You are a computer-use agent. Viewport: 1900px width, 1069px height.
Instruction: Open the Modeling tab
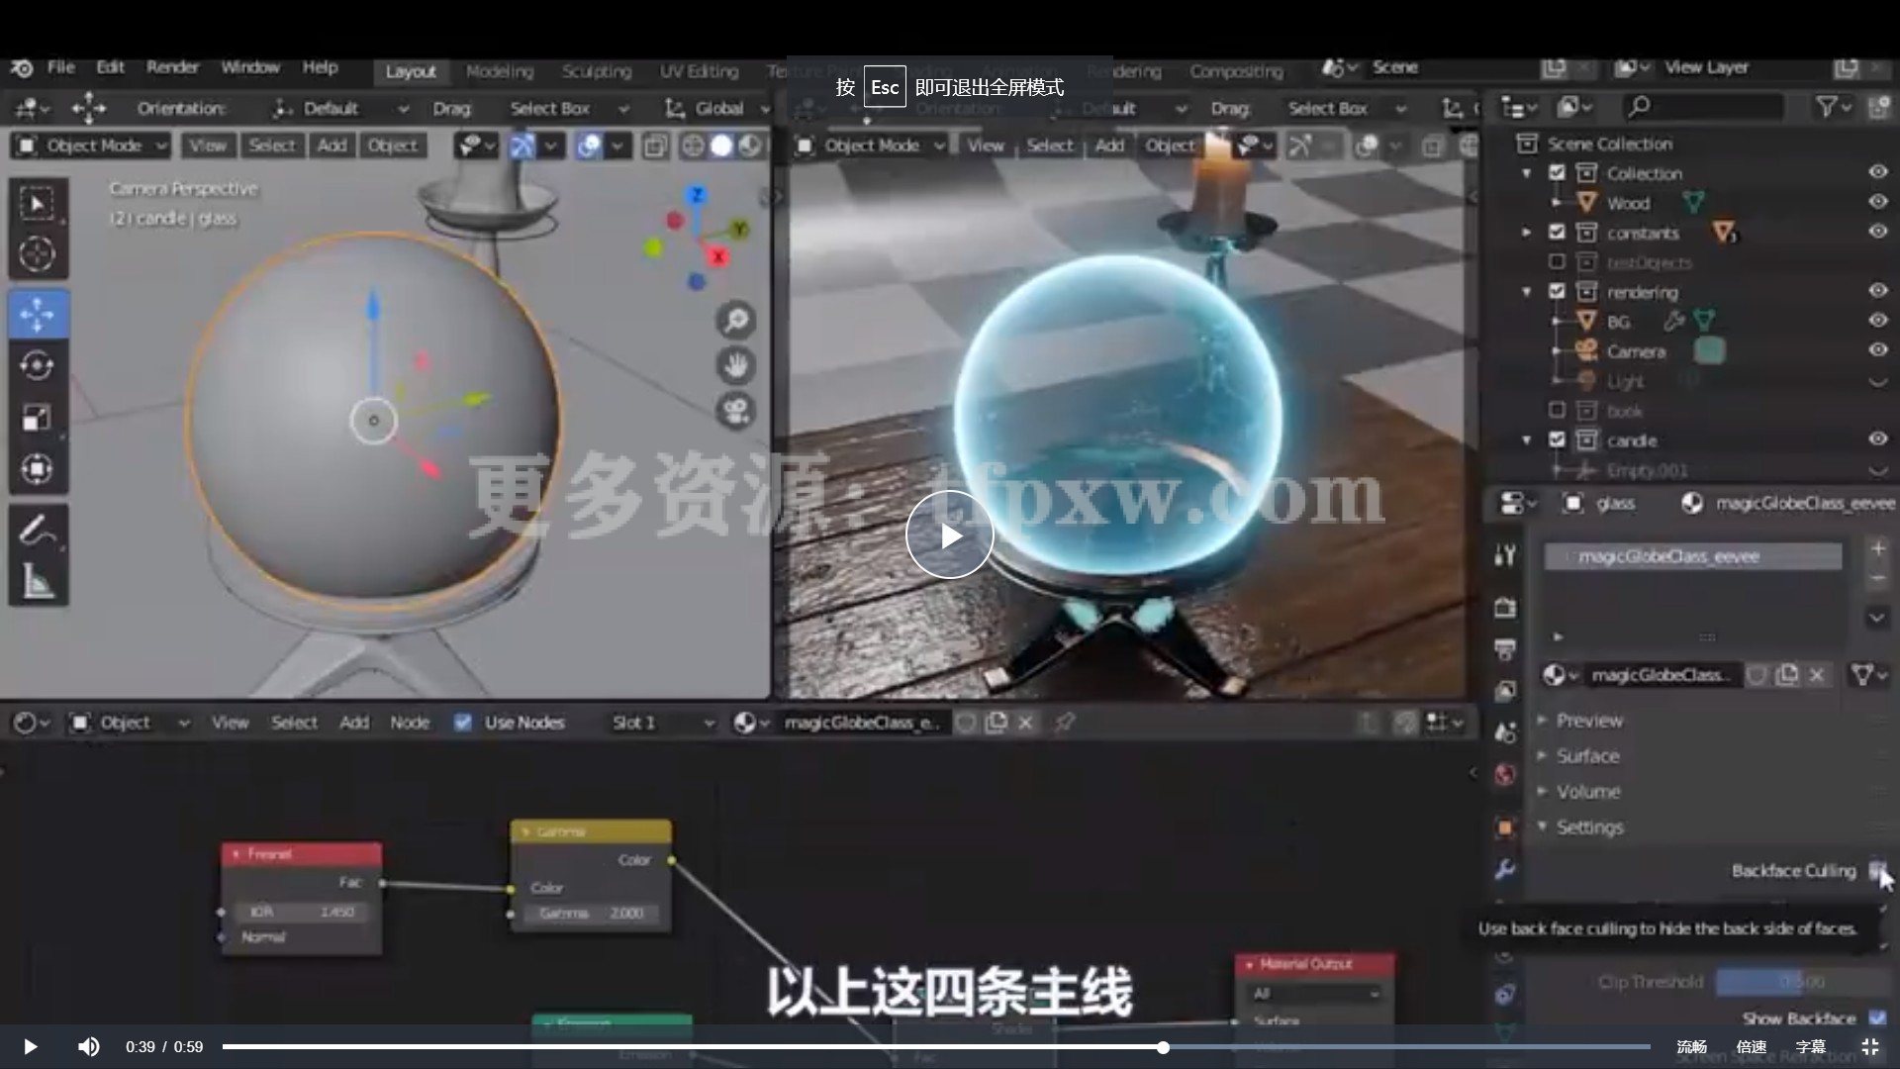[499, 70]
